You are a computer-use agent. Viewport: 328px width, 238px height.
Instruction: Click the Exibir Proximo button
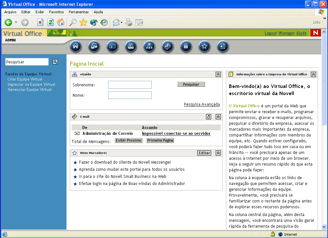click(128, 140)
